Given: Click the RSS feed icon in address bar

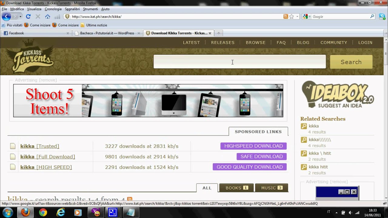Looking at the screenshot, I should coord(286,17).
